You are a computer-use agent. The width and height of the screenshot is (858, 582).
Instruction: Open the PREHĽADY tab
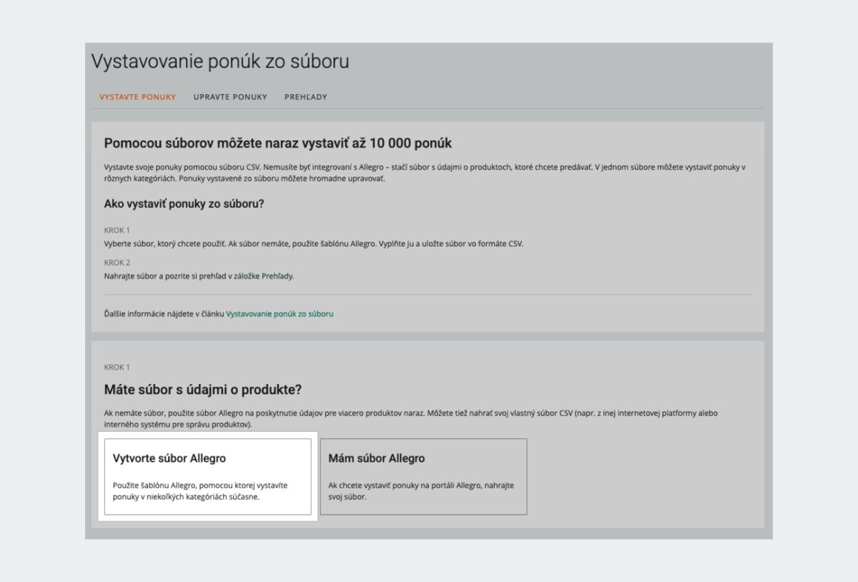[x=305, y=97]
